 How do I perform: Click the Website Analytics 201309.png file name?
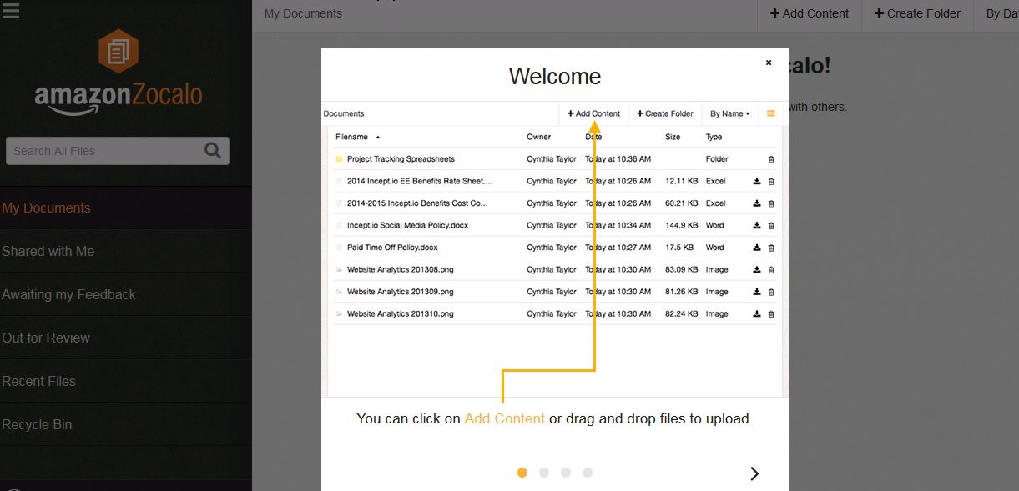pos(401,292)
